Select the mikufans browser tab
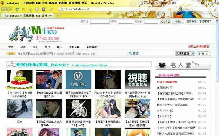The height and width of the screenshot is (136, 219). pos(27,16)
